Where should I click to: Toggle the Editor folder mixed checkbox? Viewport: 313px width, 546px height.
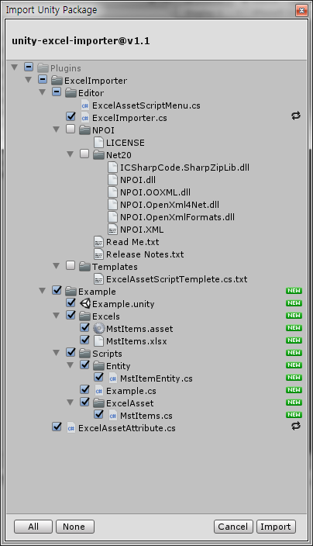[57, 92]
